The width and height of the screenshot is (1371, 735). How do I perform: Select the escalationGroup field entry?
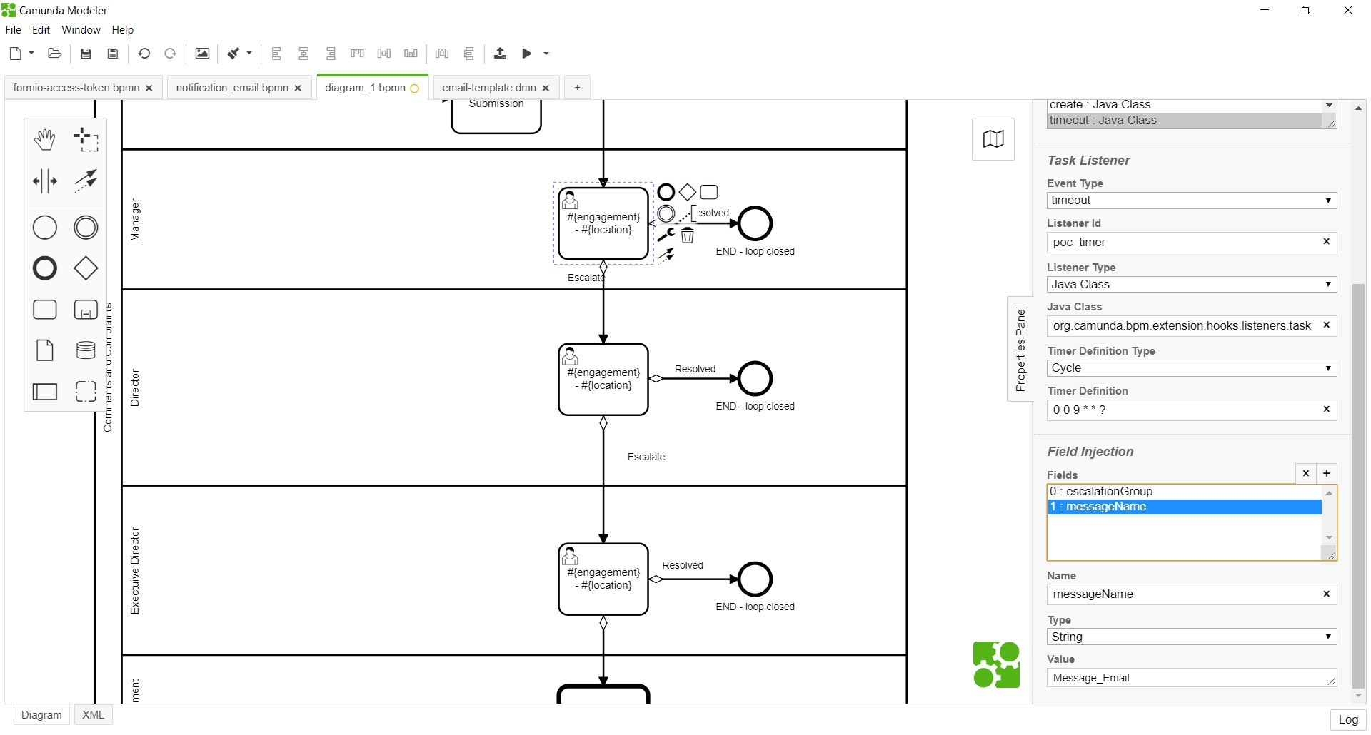(1185, 492)
